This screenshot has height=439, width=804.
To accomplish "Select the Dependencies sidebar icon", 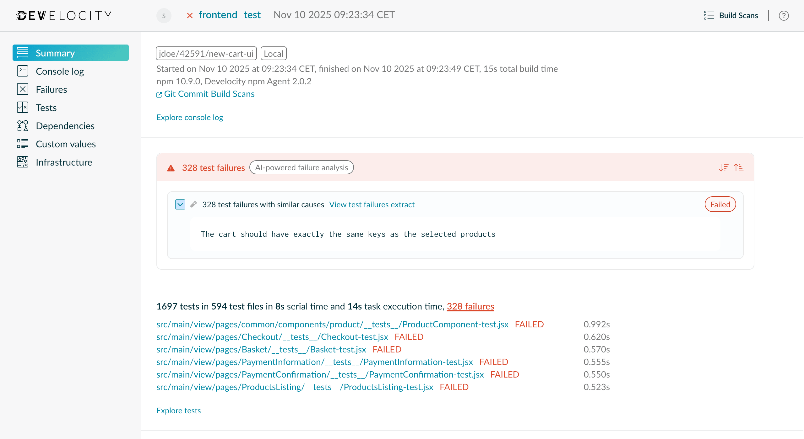I will click(x=22, y=125).
